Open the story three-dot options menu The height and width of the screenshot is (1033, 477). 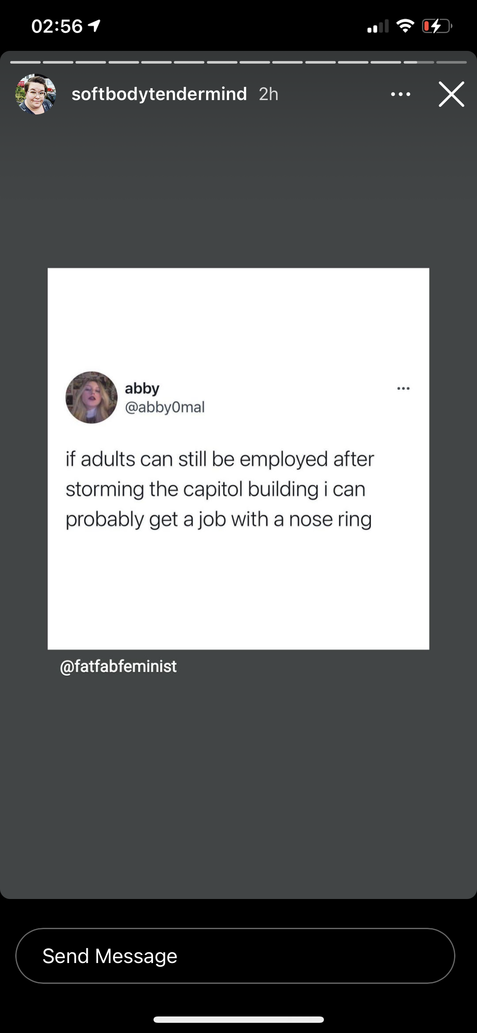click(x=401, y=94)
